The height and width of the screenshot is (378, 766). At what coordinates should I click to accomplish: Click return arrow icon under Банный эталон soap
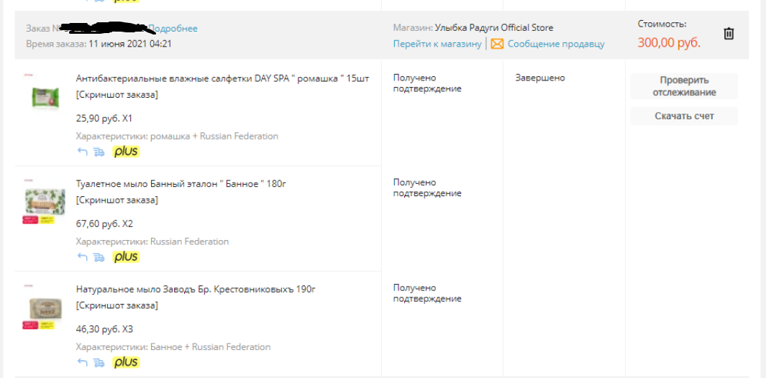pyautogui.click(x=83, y=257)
